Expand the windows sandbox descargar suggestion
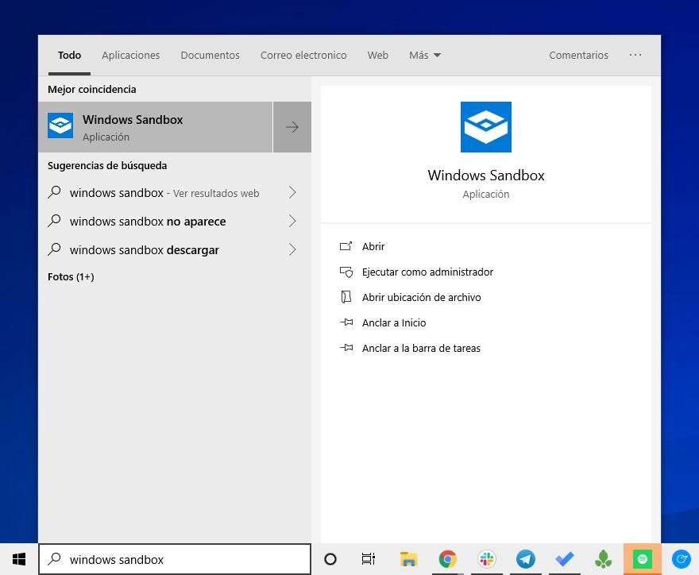The height and width of the screenshot is (575, 699). coord(292,249)
